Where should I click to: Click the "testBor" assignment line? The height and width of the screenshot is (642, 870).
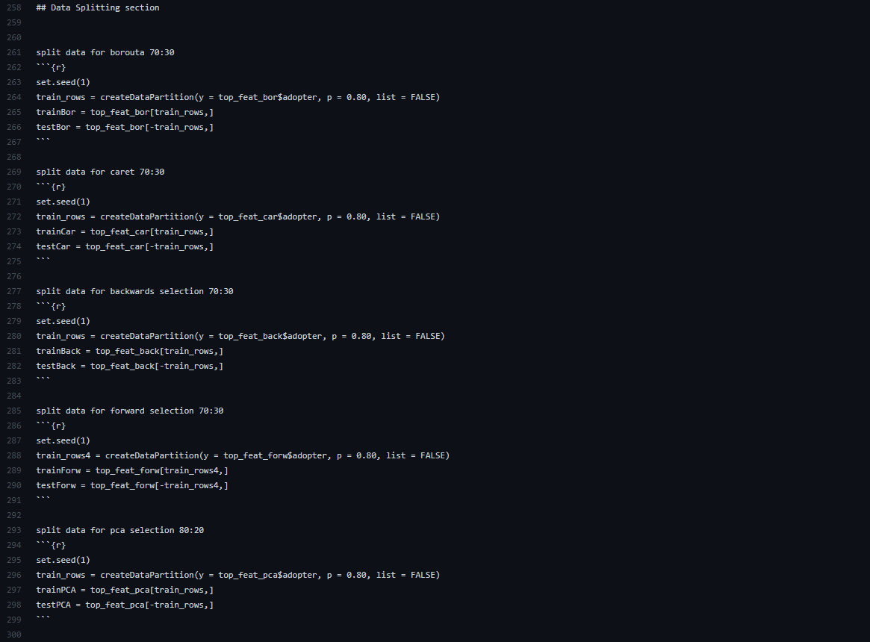(125, 127)
